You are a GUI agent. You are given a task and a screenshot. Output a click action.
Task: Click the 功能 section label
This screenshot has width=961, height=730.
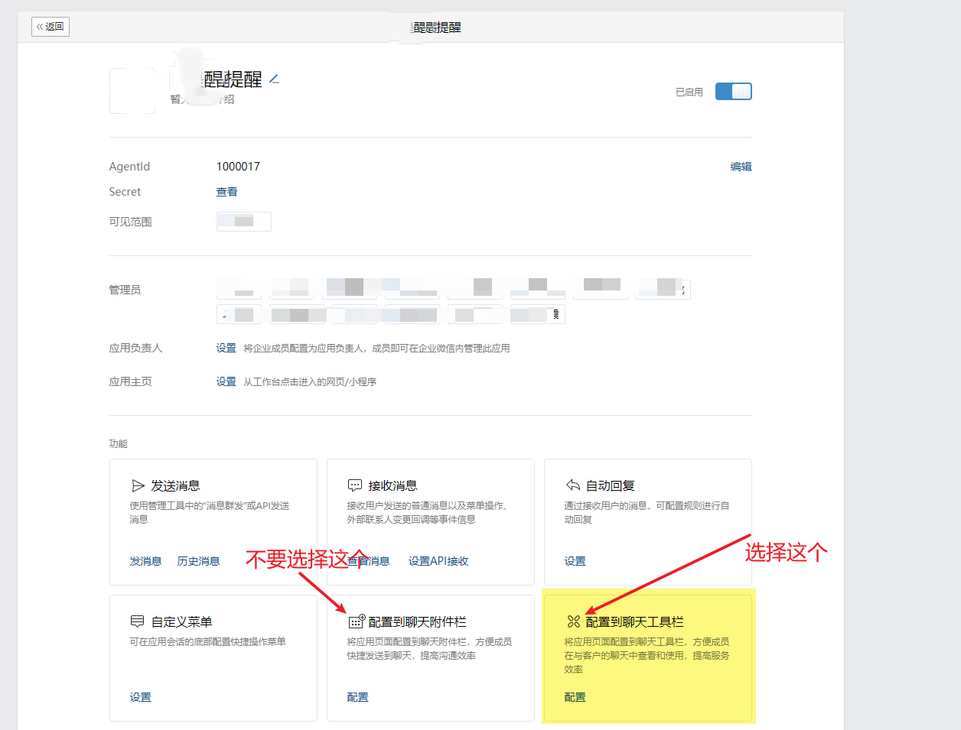coord(118,443)
